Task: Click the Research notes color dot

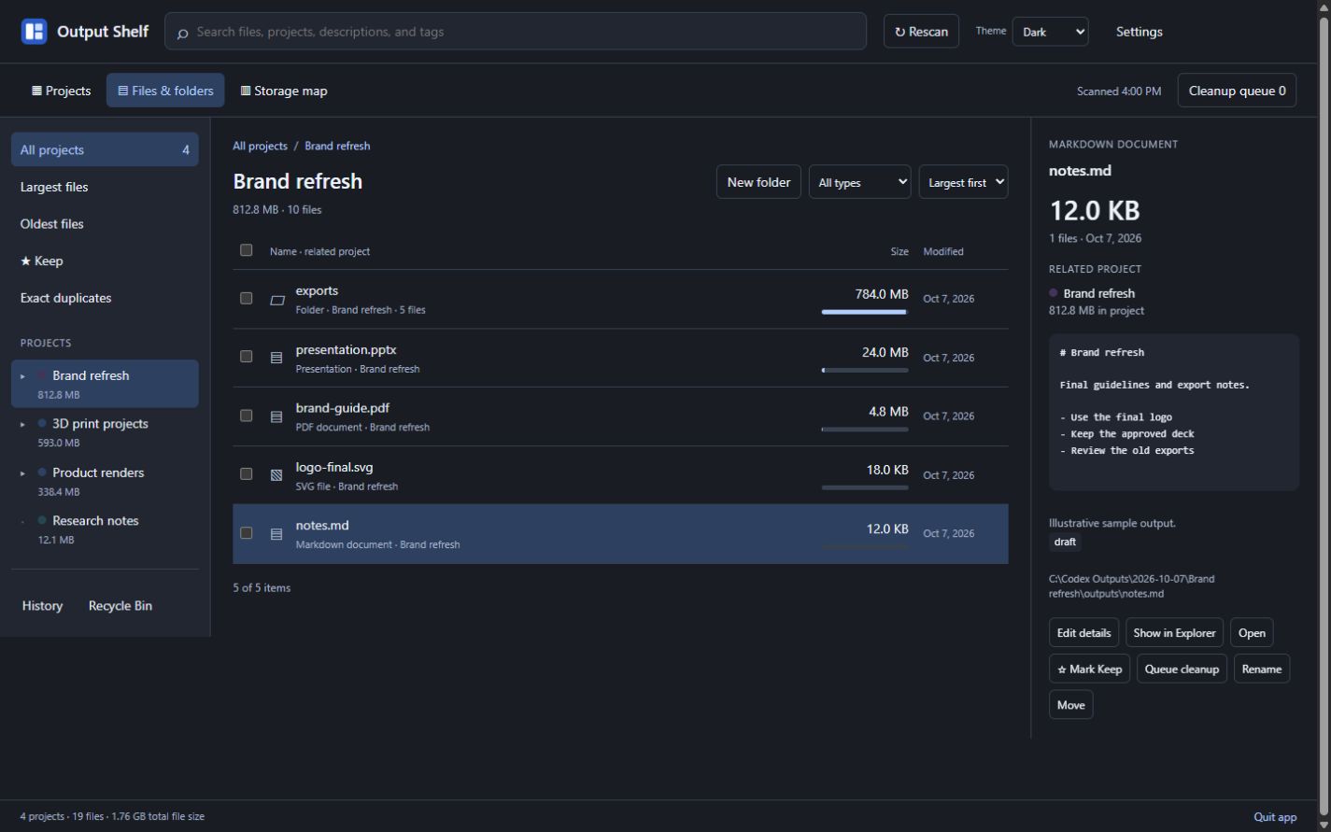Action: (42, 520)
